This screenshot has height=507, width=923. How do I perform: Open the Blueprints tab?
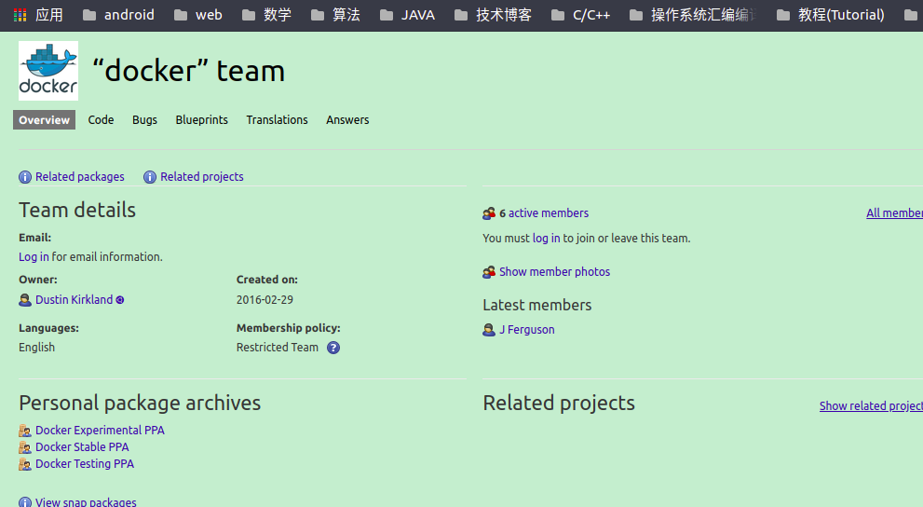click(201, 119)
